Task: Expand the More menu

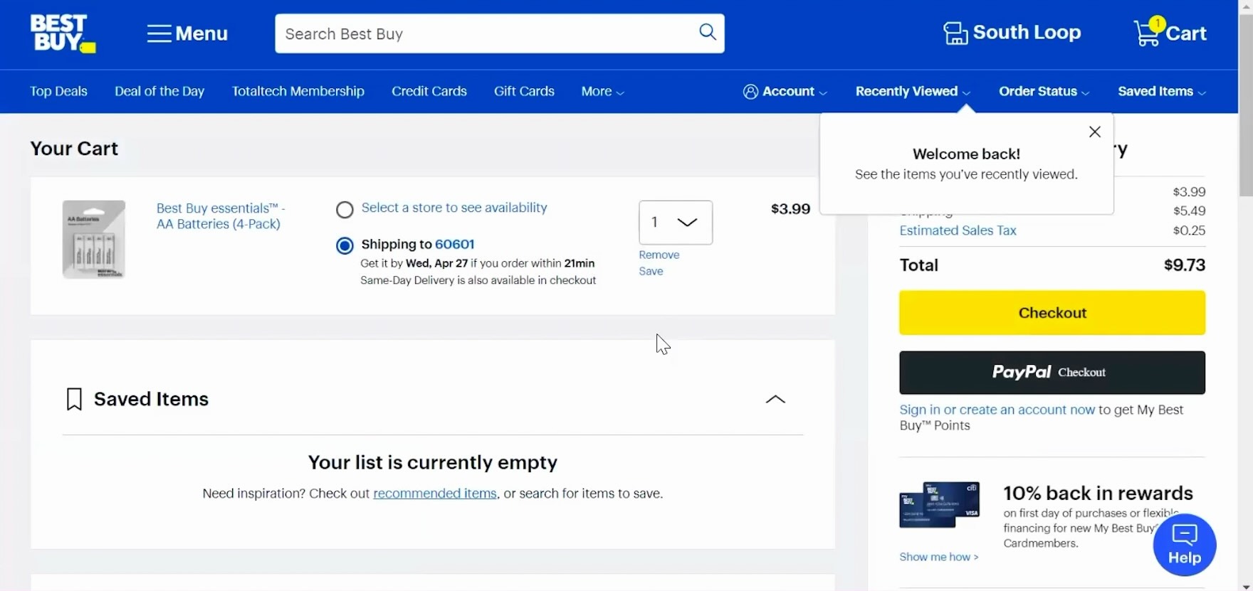Action: coord(602,92)
